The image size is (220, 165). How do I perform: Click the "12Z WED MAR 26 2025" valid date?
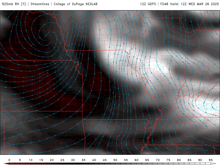[200, 4]
